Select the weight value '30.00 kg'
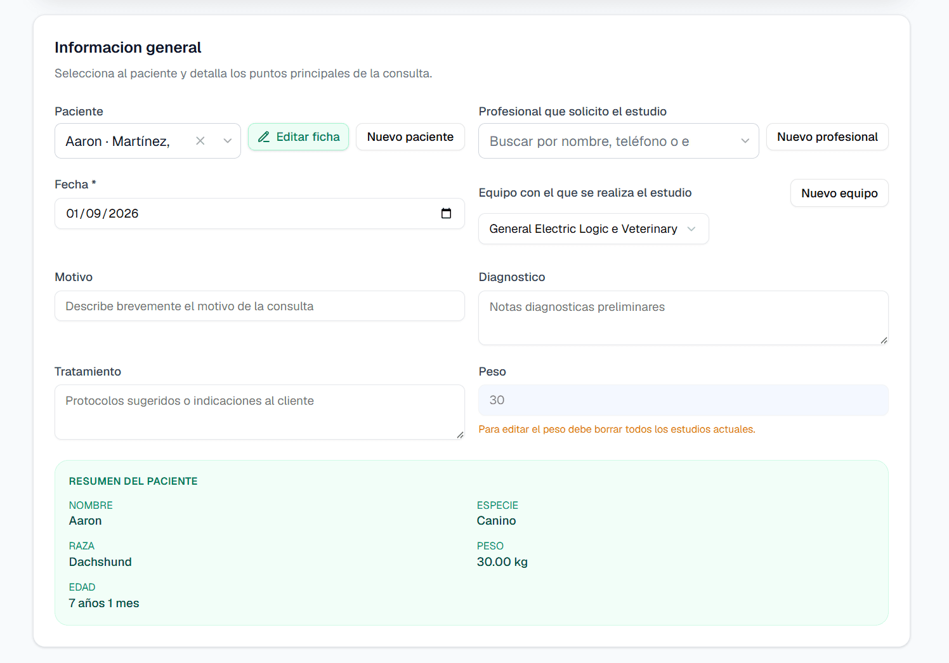The height and width of the screenshot is (663, 949). (x=502, y=562)
